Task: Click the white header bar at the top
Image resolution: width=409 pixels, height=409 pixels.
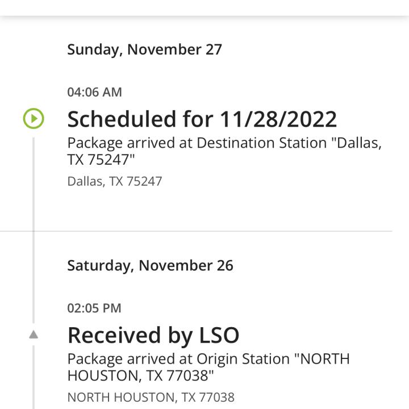Action: [x=204, y=7]
